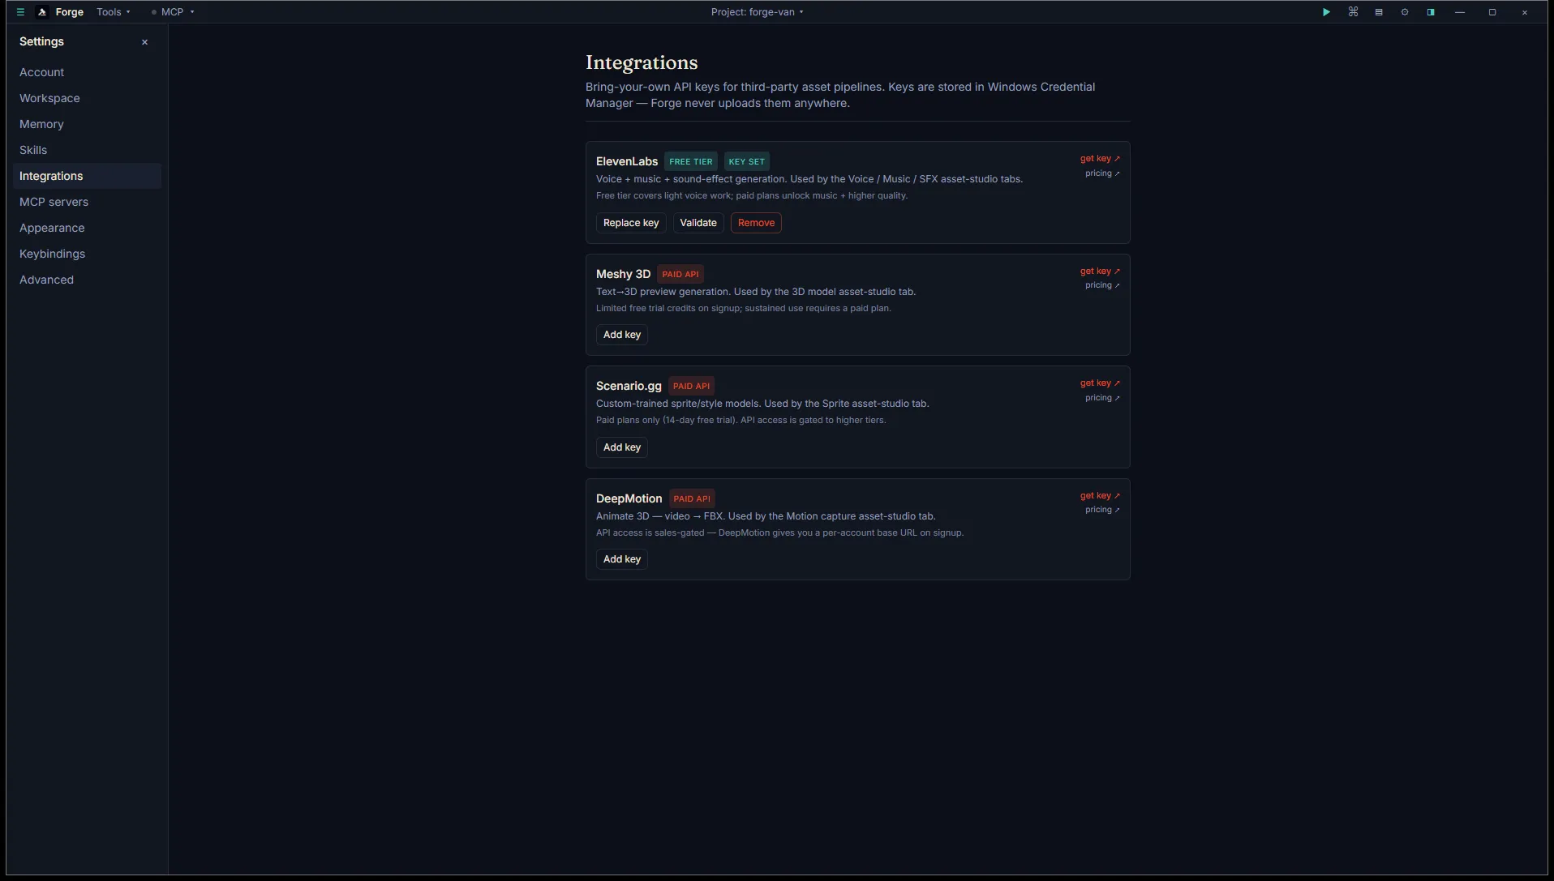Go to Account settings
The width and height of the screenshot is (1554, 881).
[x=87, y=72]
